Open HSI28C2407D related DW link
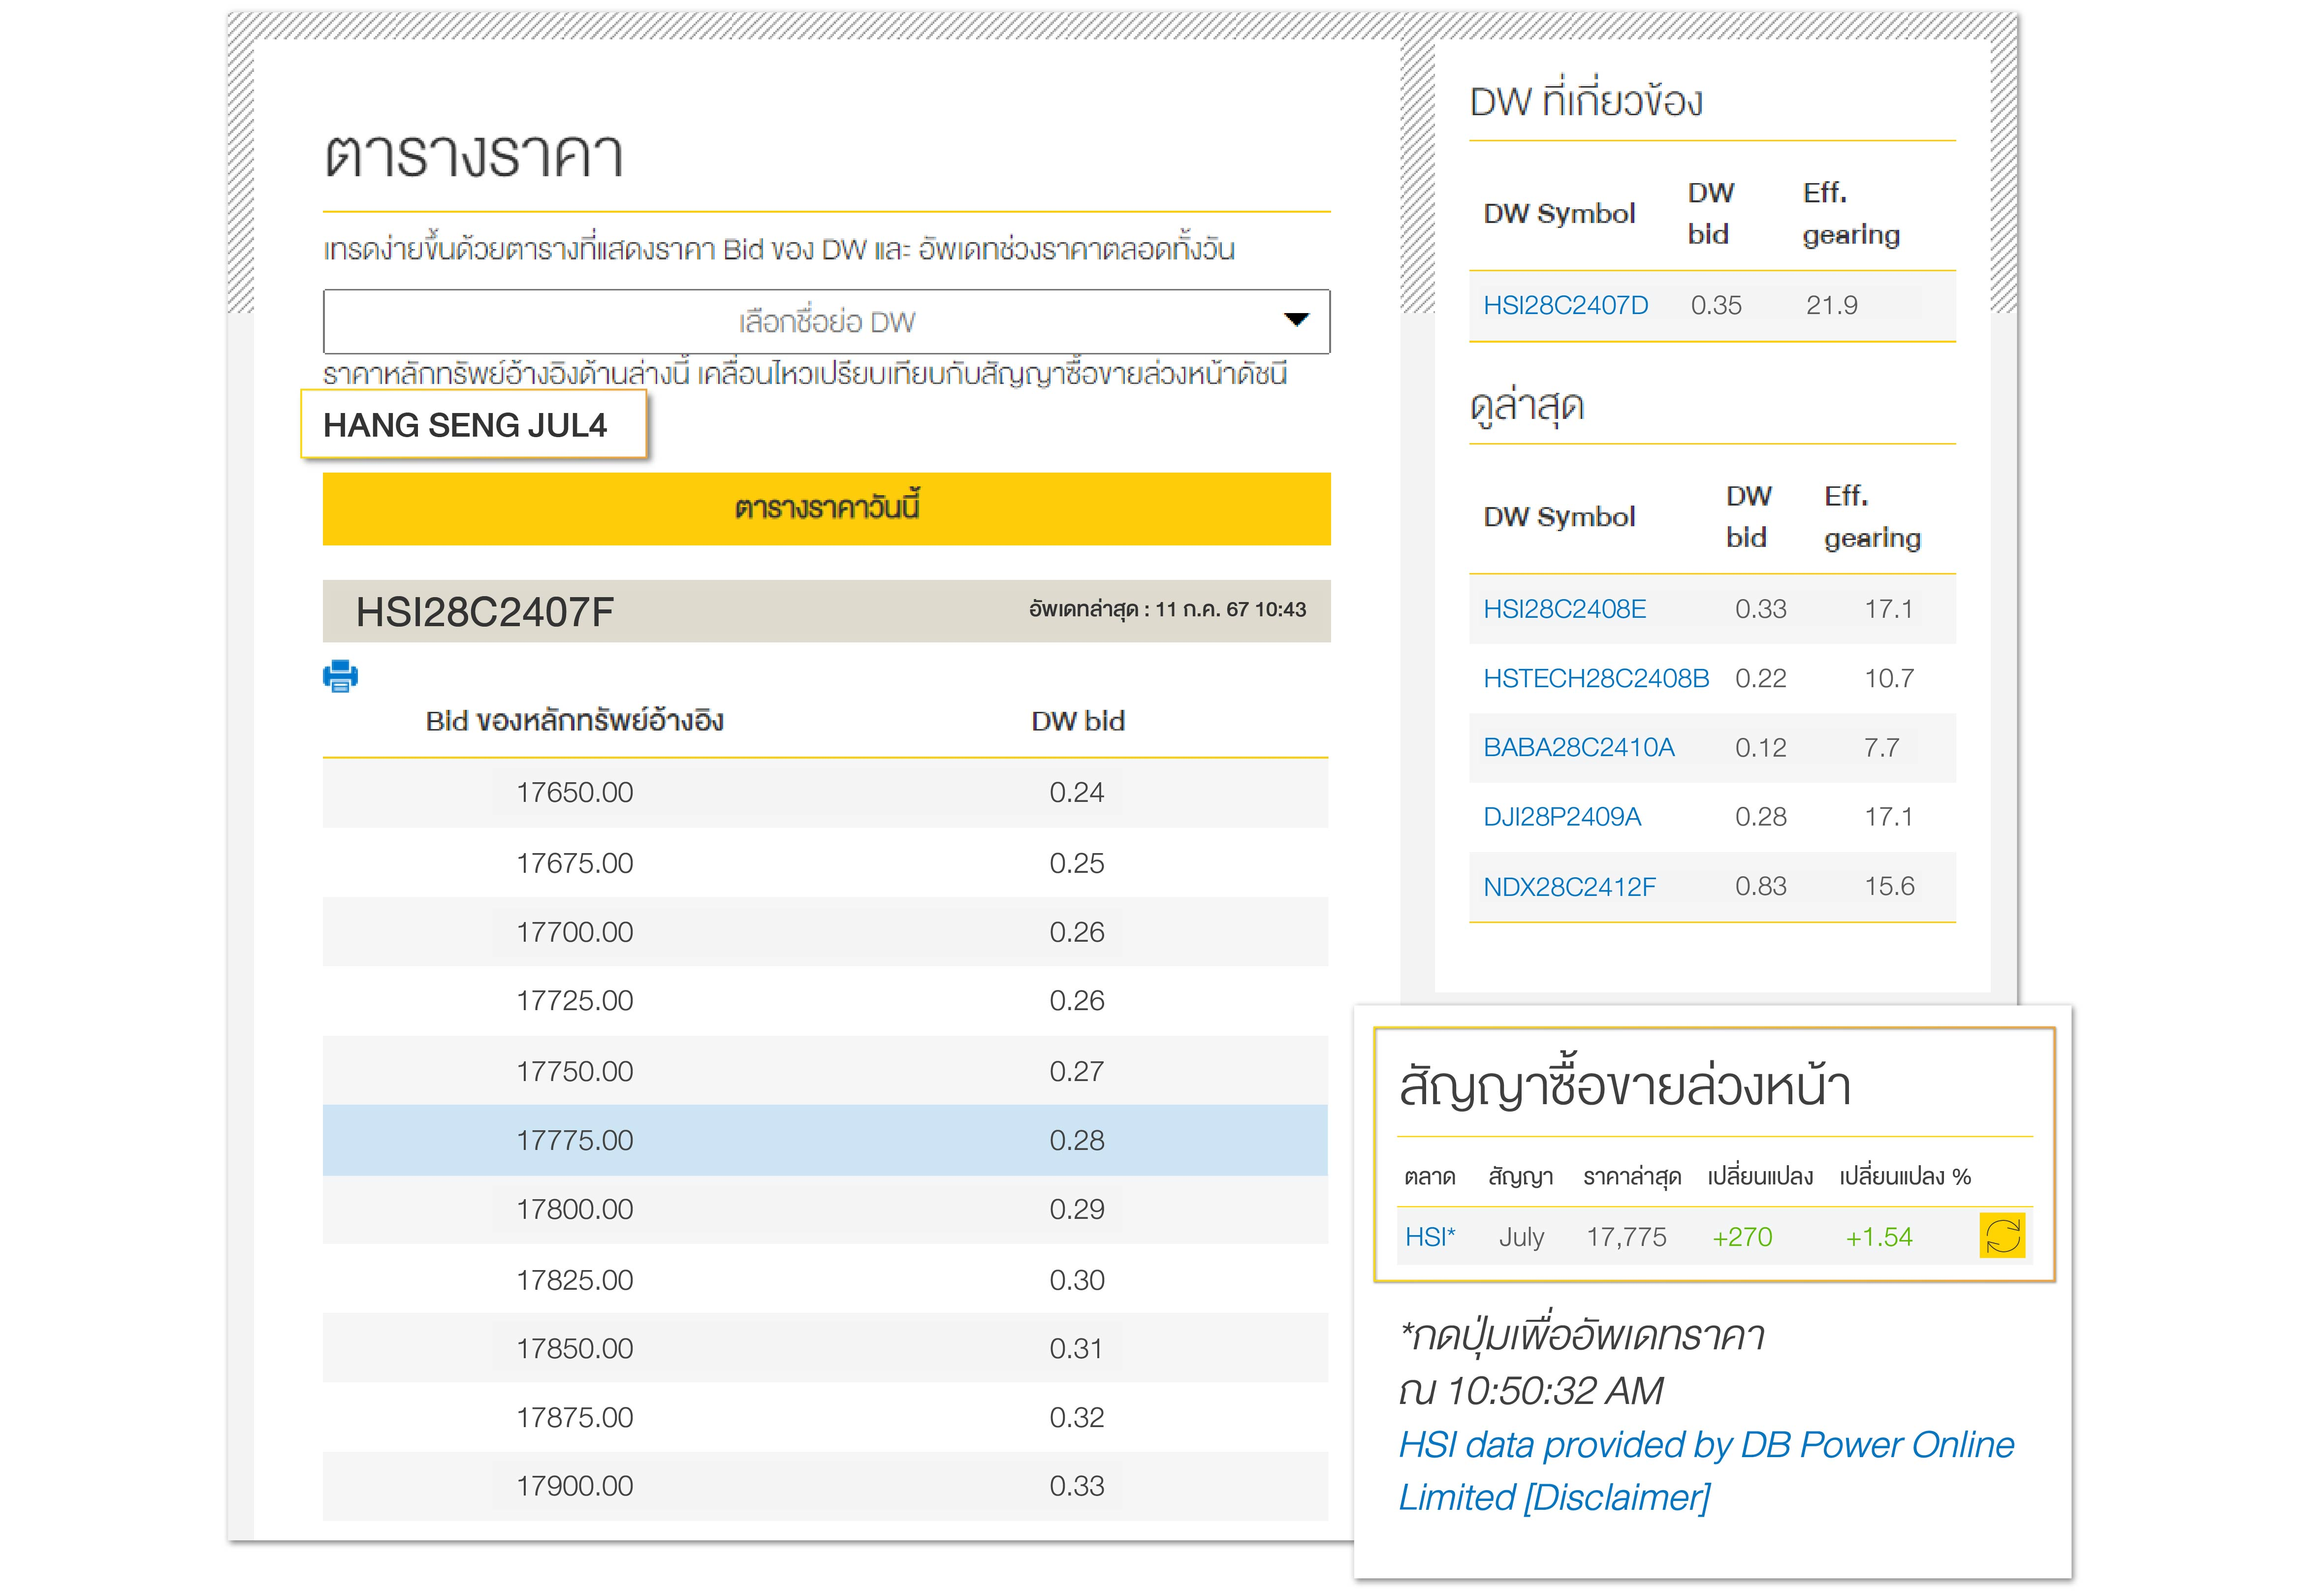 tap(1565, 305)
